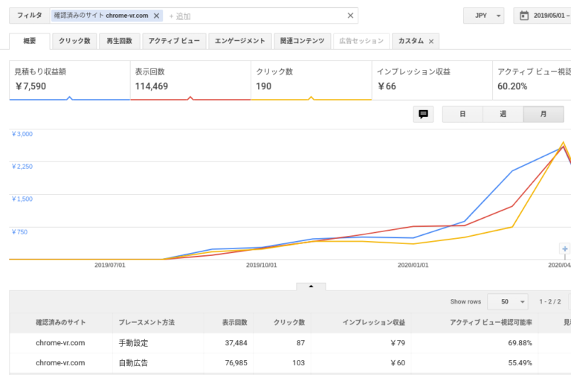Click the 37,484 impressions value
This screenshot has height=375, width=571.
click(236, 343)
